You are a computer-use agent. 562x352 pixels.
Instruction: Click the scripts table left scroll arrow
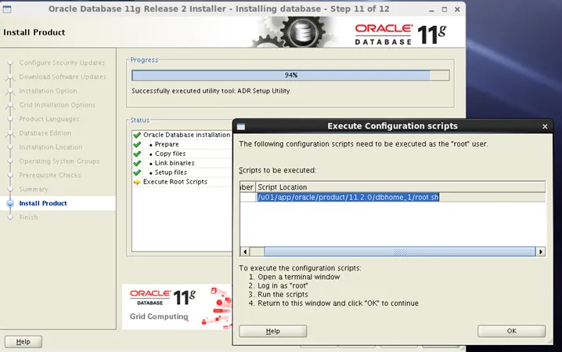(x=244, y=252)
